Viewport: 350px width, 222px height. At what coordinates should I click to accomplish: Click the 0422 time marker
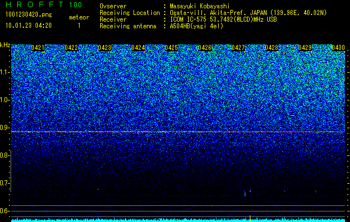[x=71, y=48]
